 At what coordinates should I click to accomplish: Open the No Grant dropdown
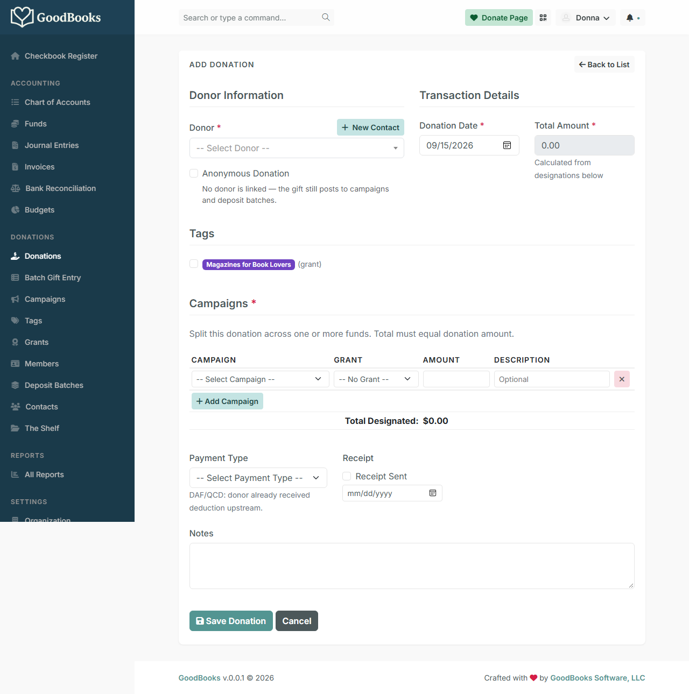click(x=376, y=379)
